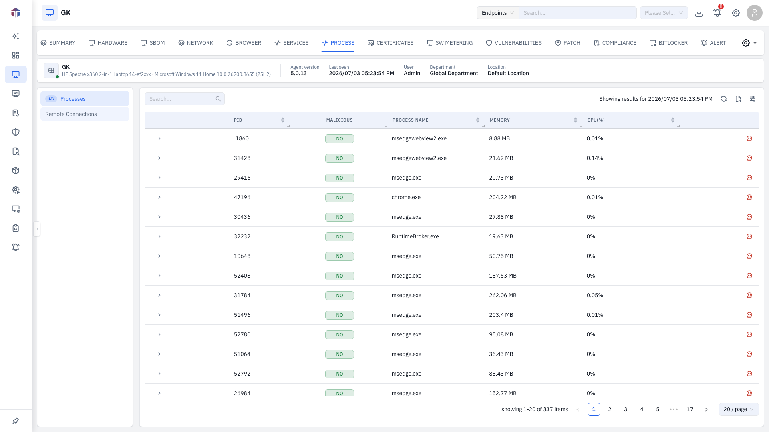Open the SW METERING tab
Screen dimensions: 769x432
tap(450, 43)
